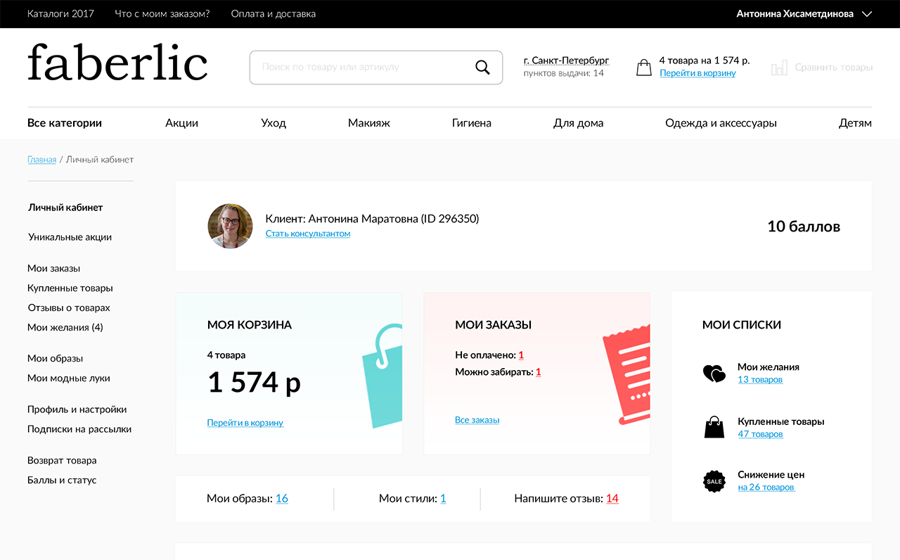Select the Гигиена category
This screenshot has height=560, width=900.
tap(472, 123)
